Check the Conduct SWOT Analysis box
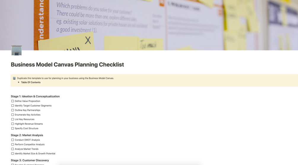The height and width of the screenshot is (165, 298). (x=12, y=140)
